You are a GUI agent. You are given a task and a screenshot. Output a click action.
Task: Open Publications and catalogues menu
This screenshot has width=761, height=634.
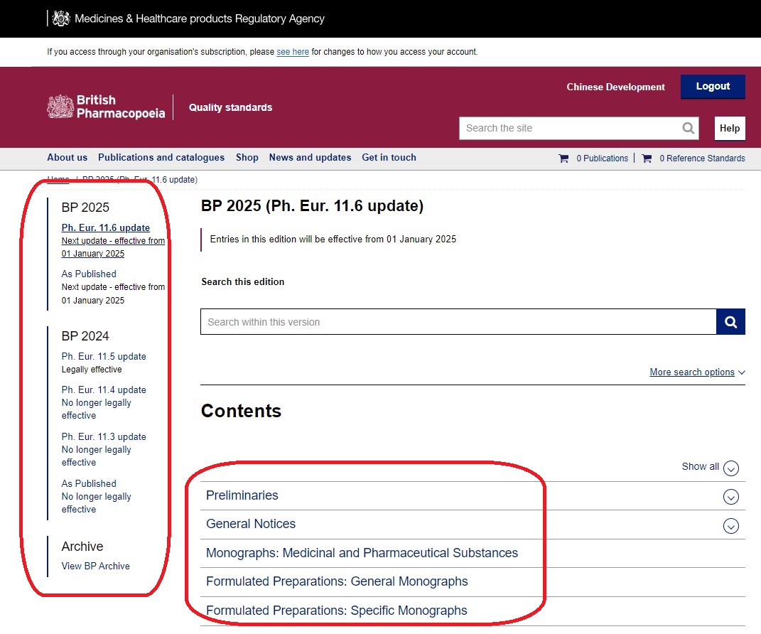161,157
